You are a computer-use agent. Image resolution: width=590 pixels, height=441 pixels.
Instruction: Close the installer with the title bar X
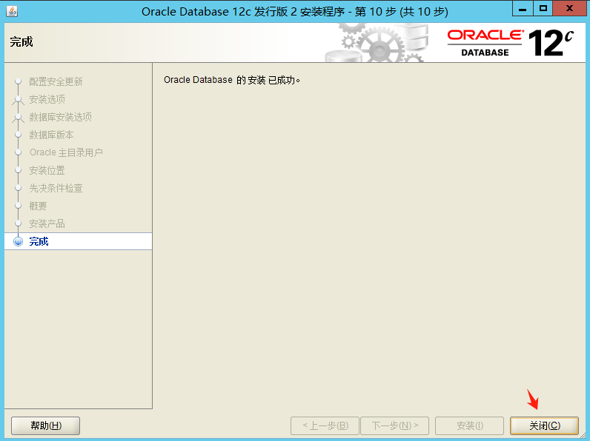point(570,9)
